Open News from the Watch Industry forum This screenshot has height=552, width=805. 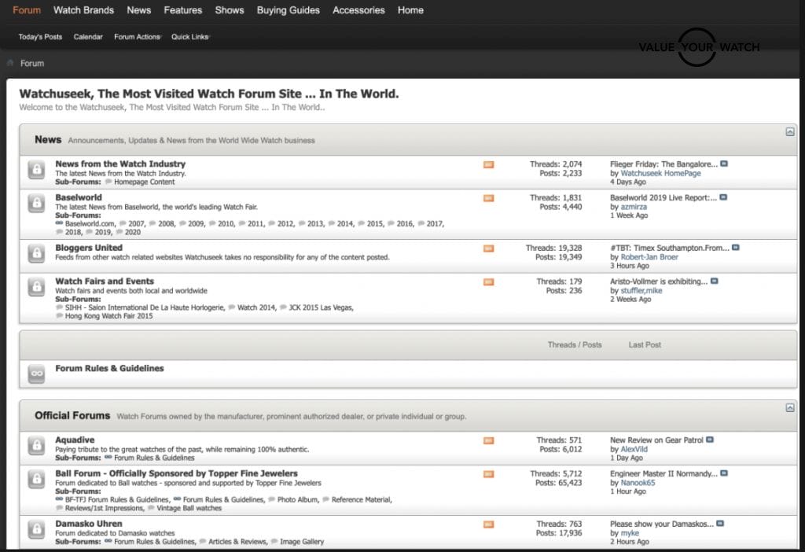click(120, 164)
